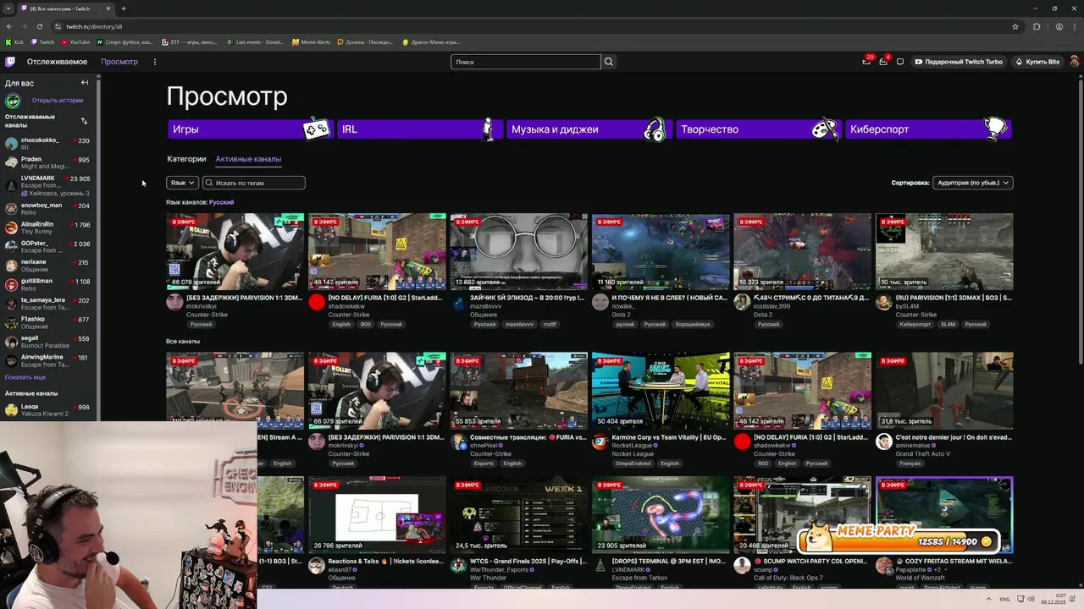Bookmark this page with the star icon

(1015, 26)
